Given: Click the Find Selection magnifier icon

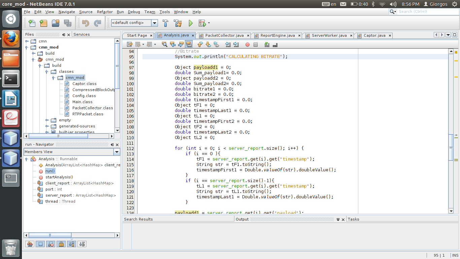Looking at the screenshot, I should pos(164,44).
